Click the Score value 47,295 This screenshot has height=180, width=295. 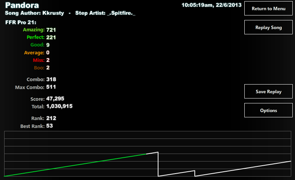pyautogui.click(x=55, y=99)
